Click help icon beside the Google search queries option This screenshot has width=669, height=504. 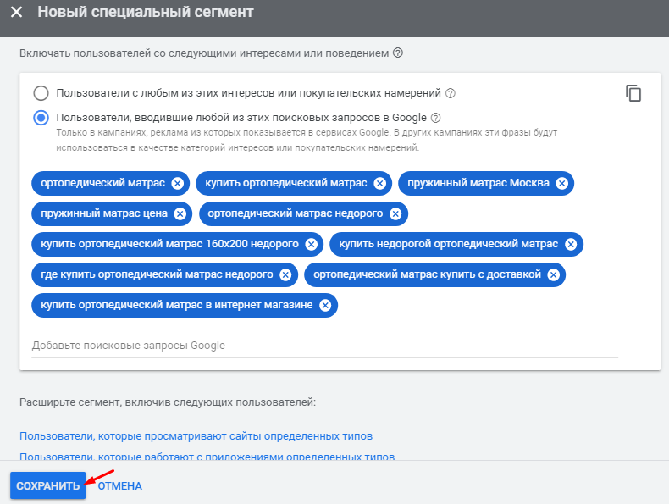click(435, 118)
